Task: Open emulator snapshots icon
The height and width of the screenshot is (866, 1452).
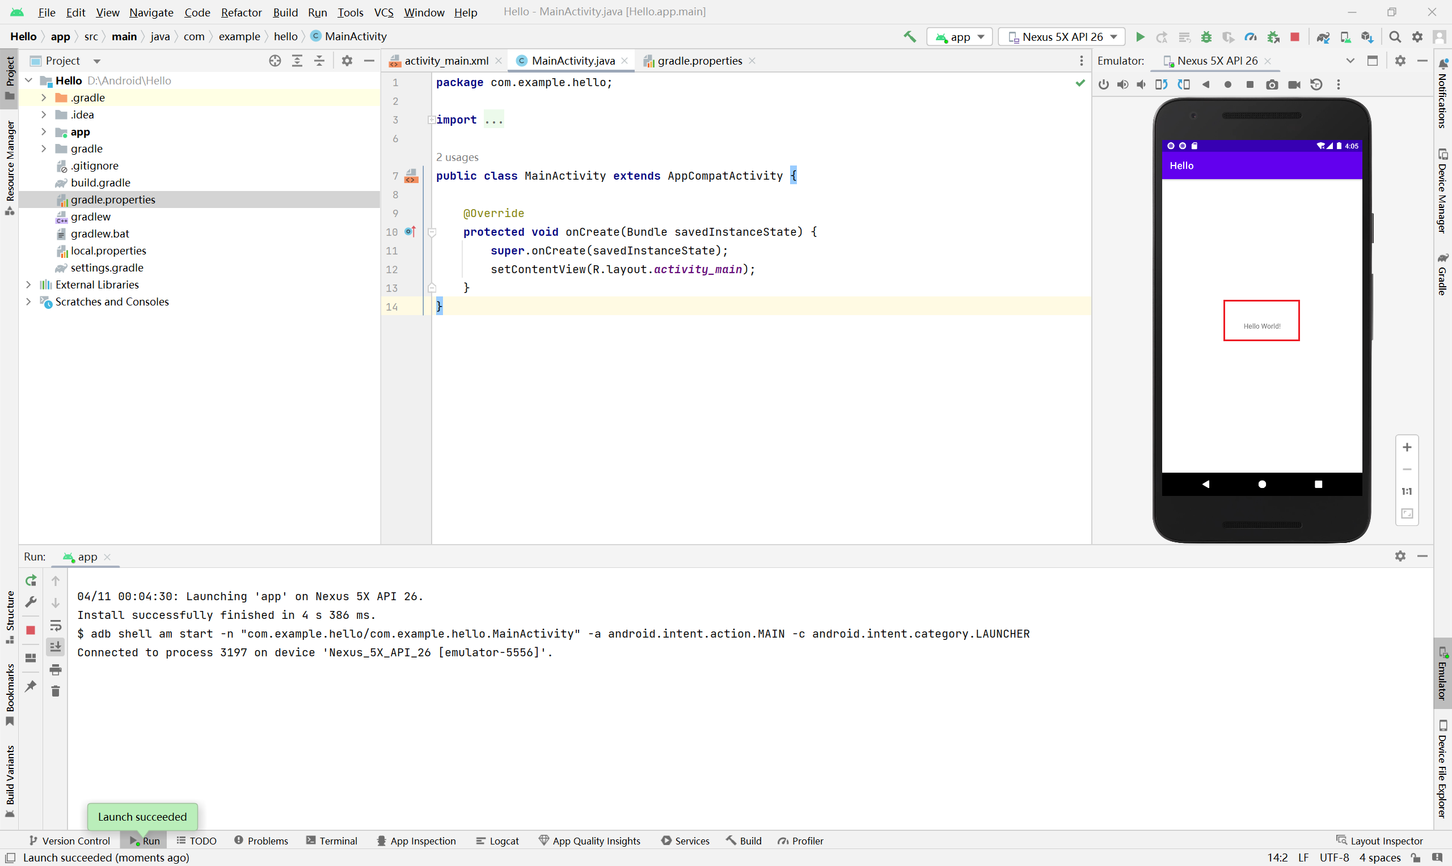Action: coord(1316,84)
